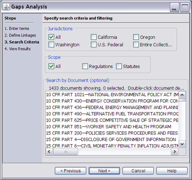Viewport: 192px width, 180px height.
Task: Click the scroll left arrow under document list
Action: pyautogui.click(x=49, y=152)
